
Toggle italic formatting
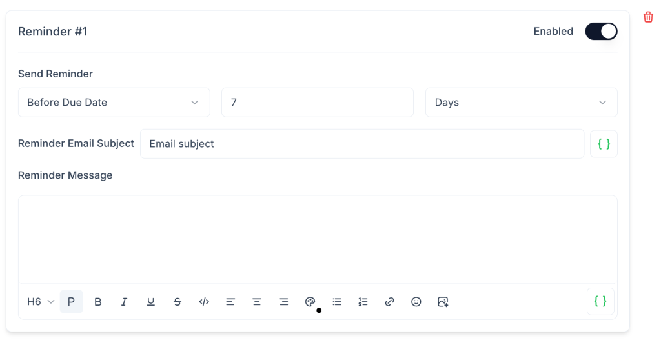[125, 302]
